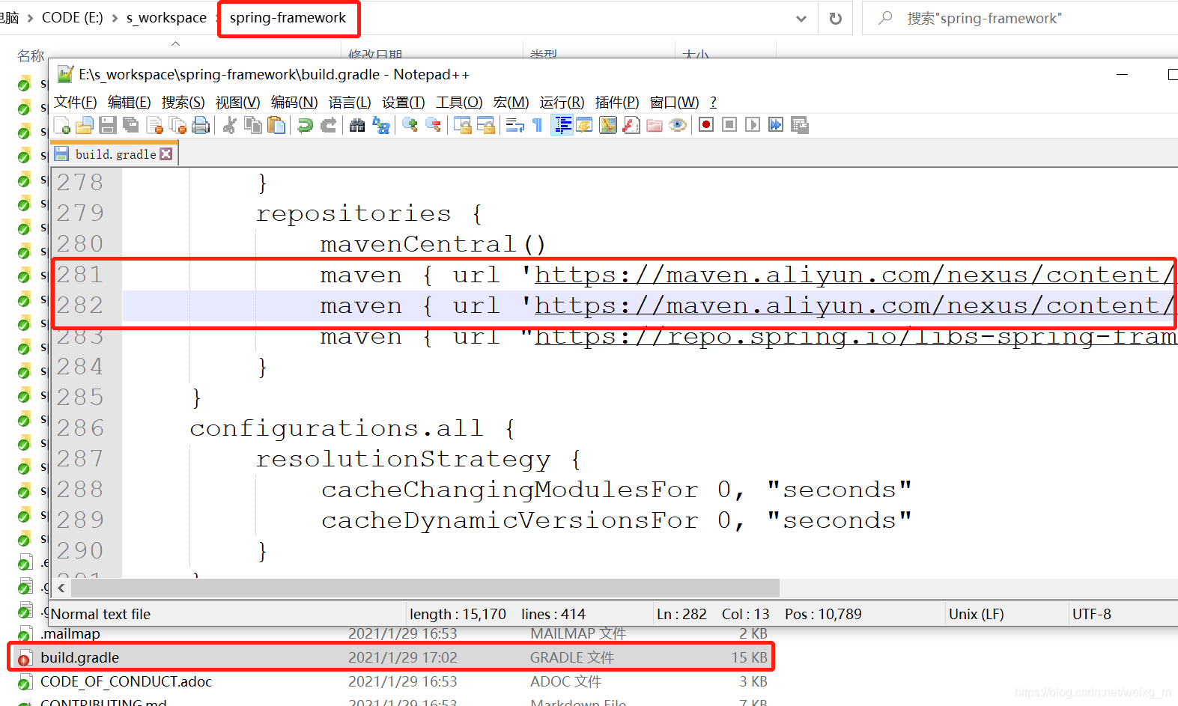Copy selection using the toolbar Copy icon
Screen dimensions: 1178x706
pos(253,125)
